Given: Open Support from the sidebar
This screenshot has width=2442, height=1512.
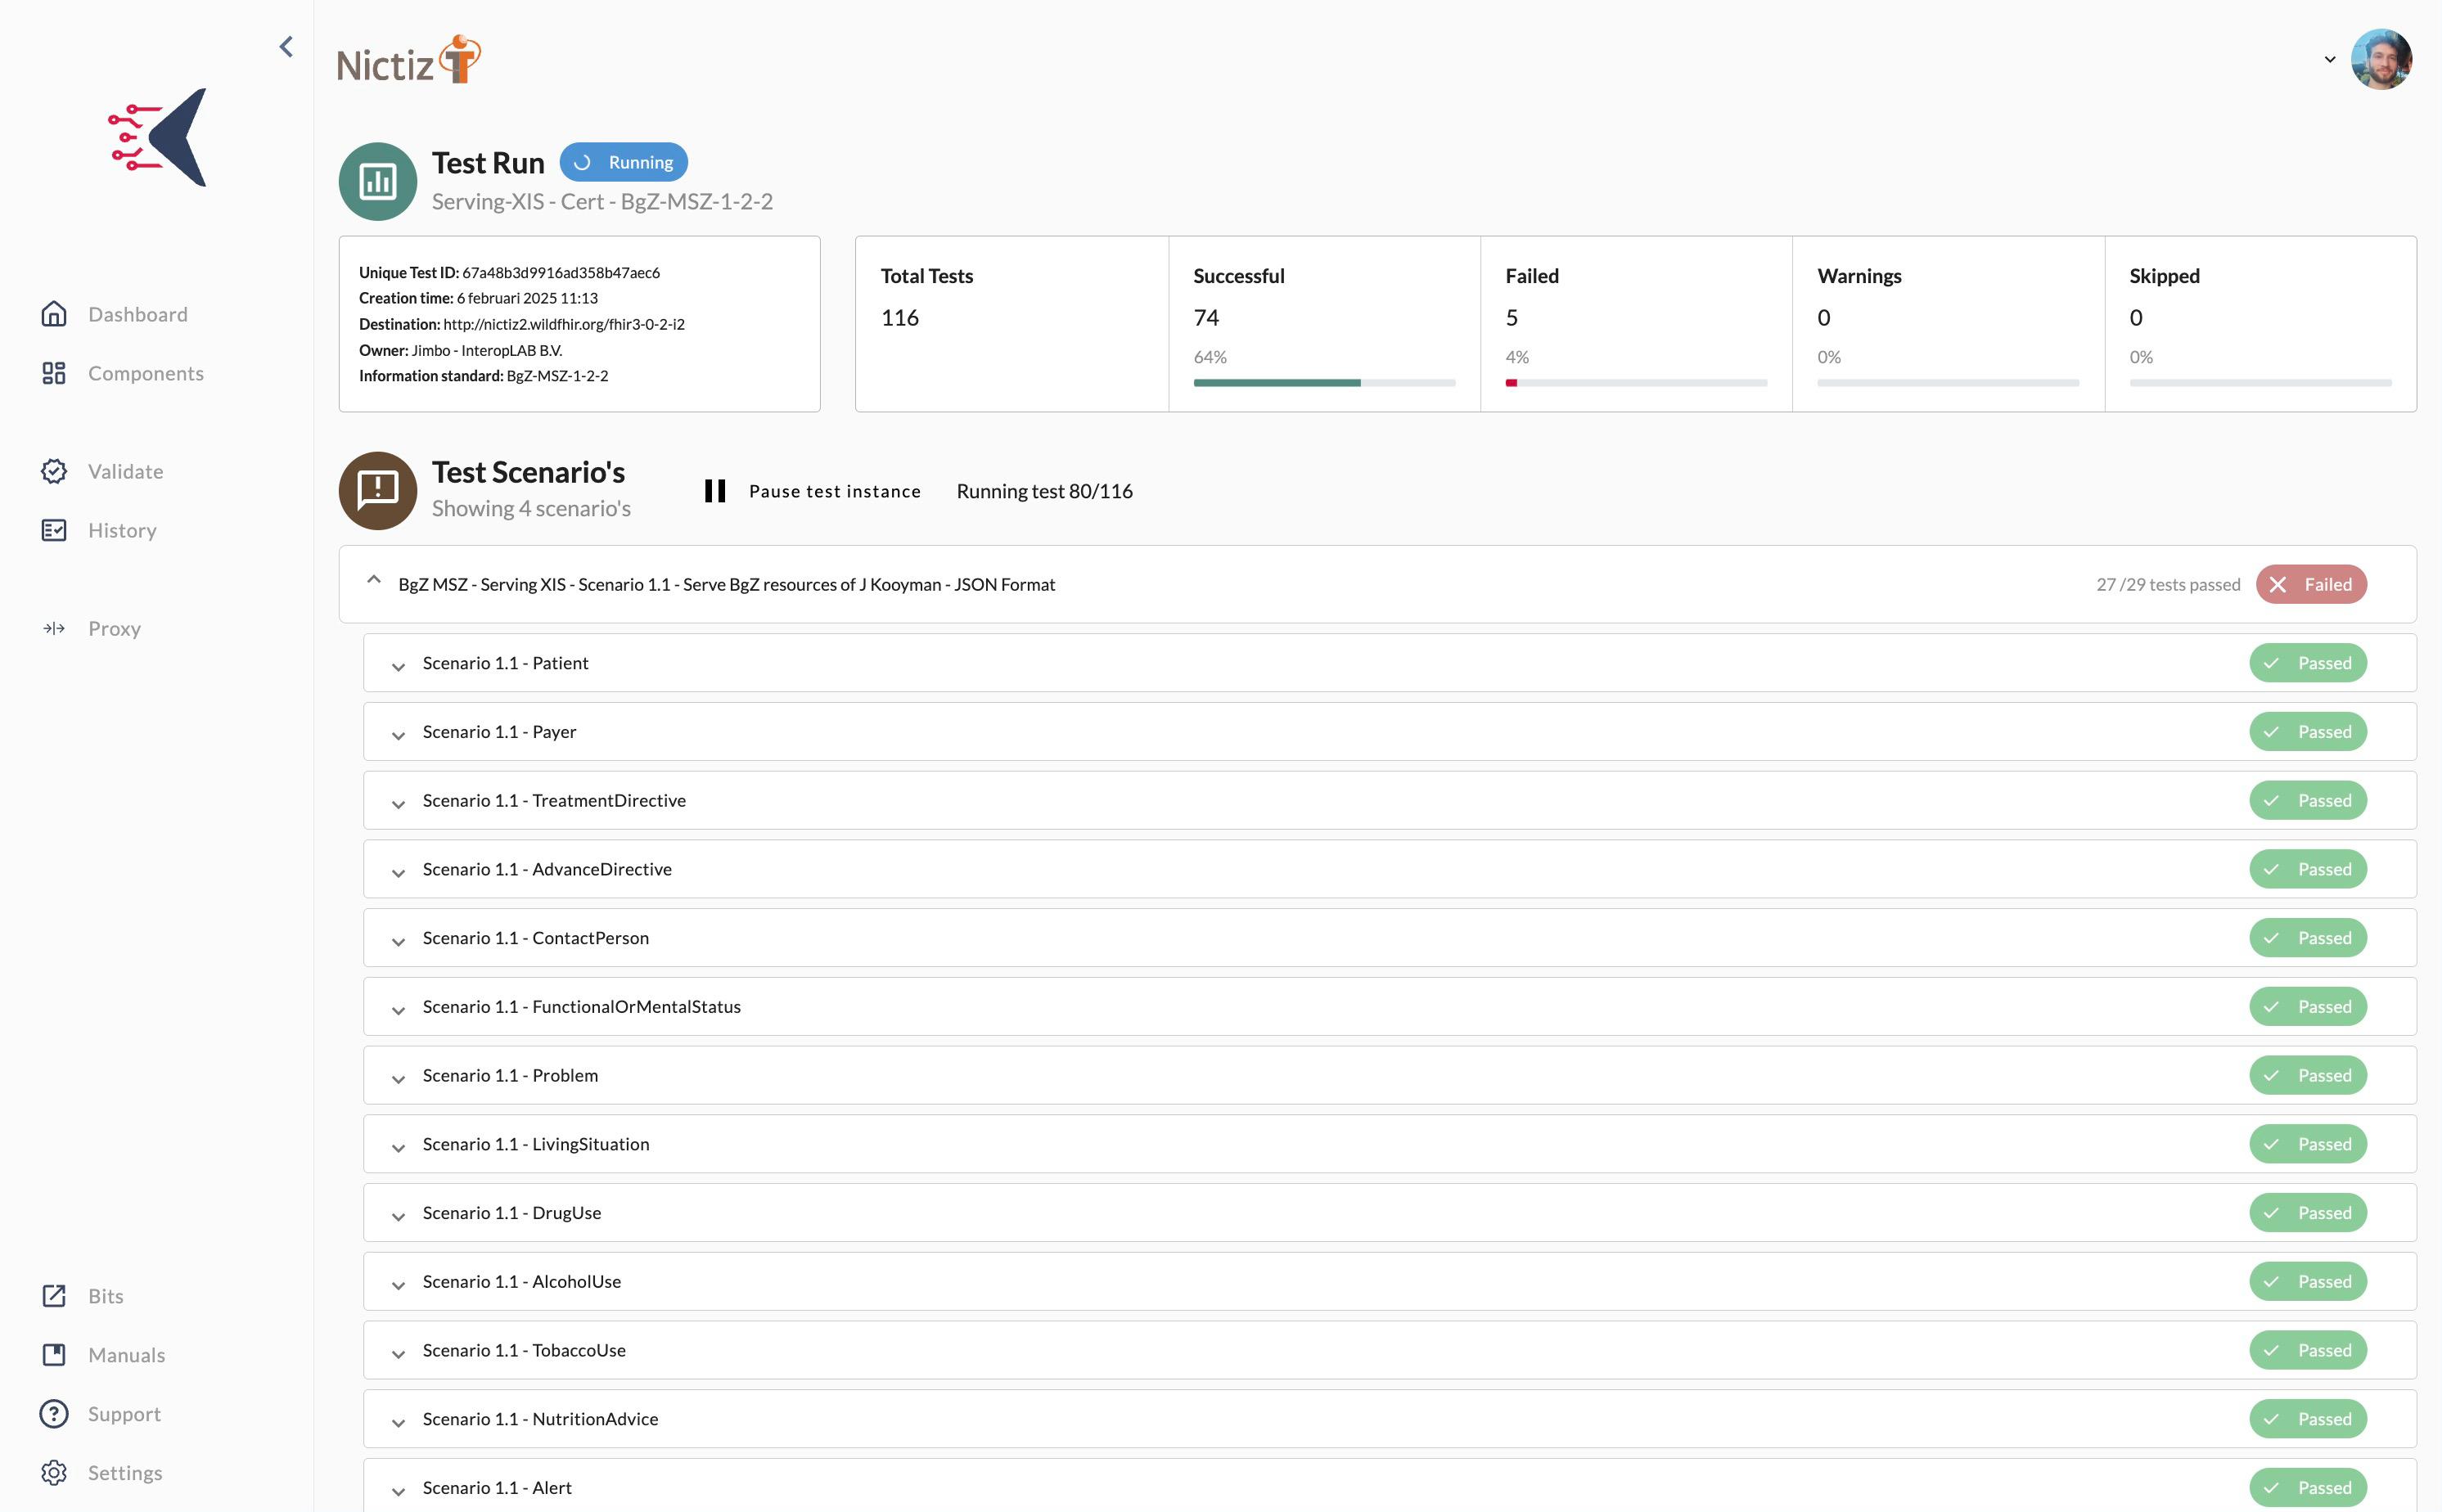Looking at the screenshot, I should [124, 1413].
